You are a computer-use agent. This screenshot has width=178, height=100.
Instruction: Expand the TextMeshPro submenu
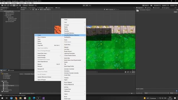(73, 37)
